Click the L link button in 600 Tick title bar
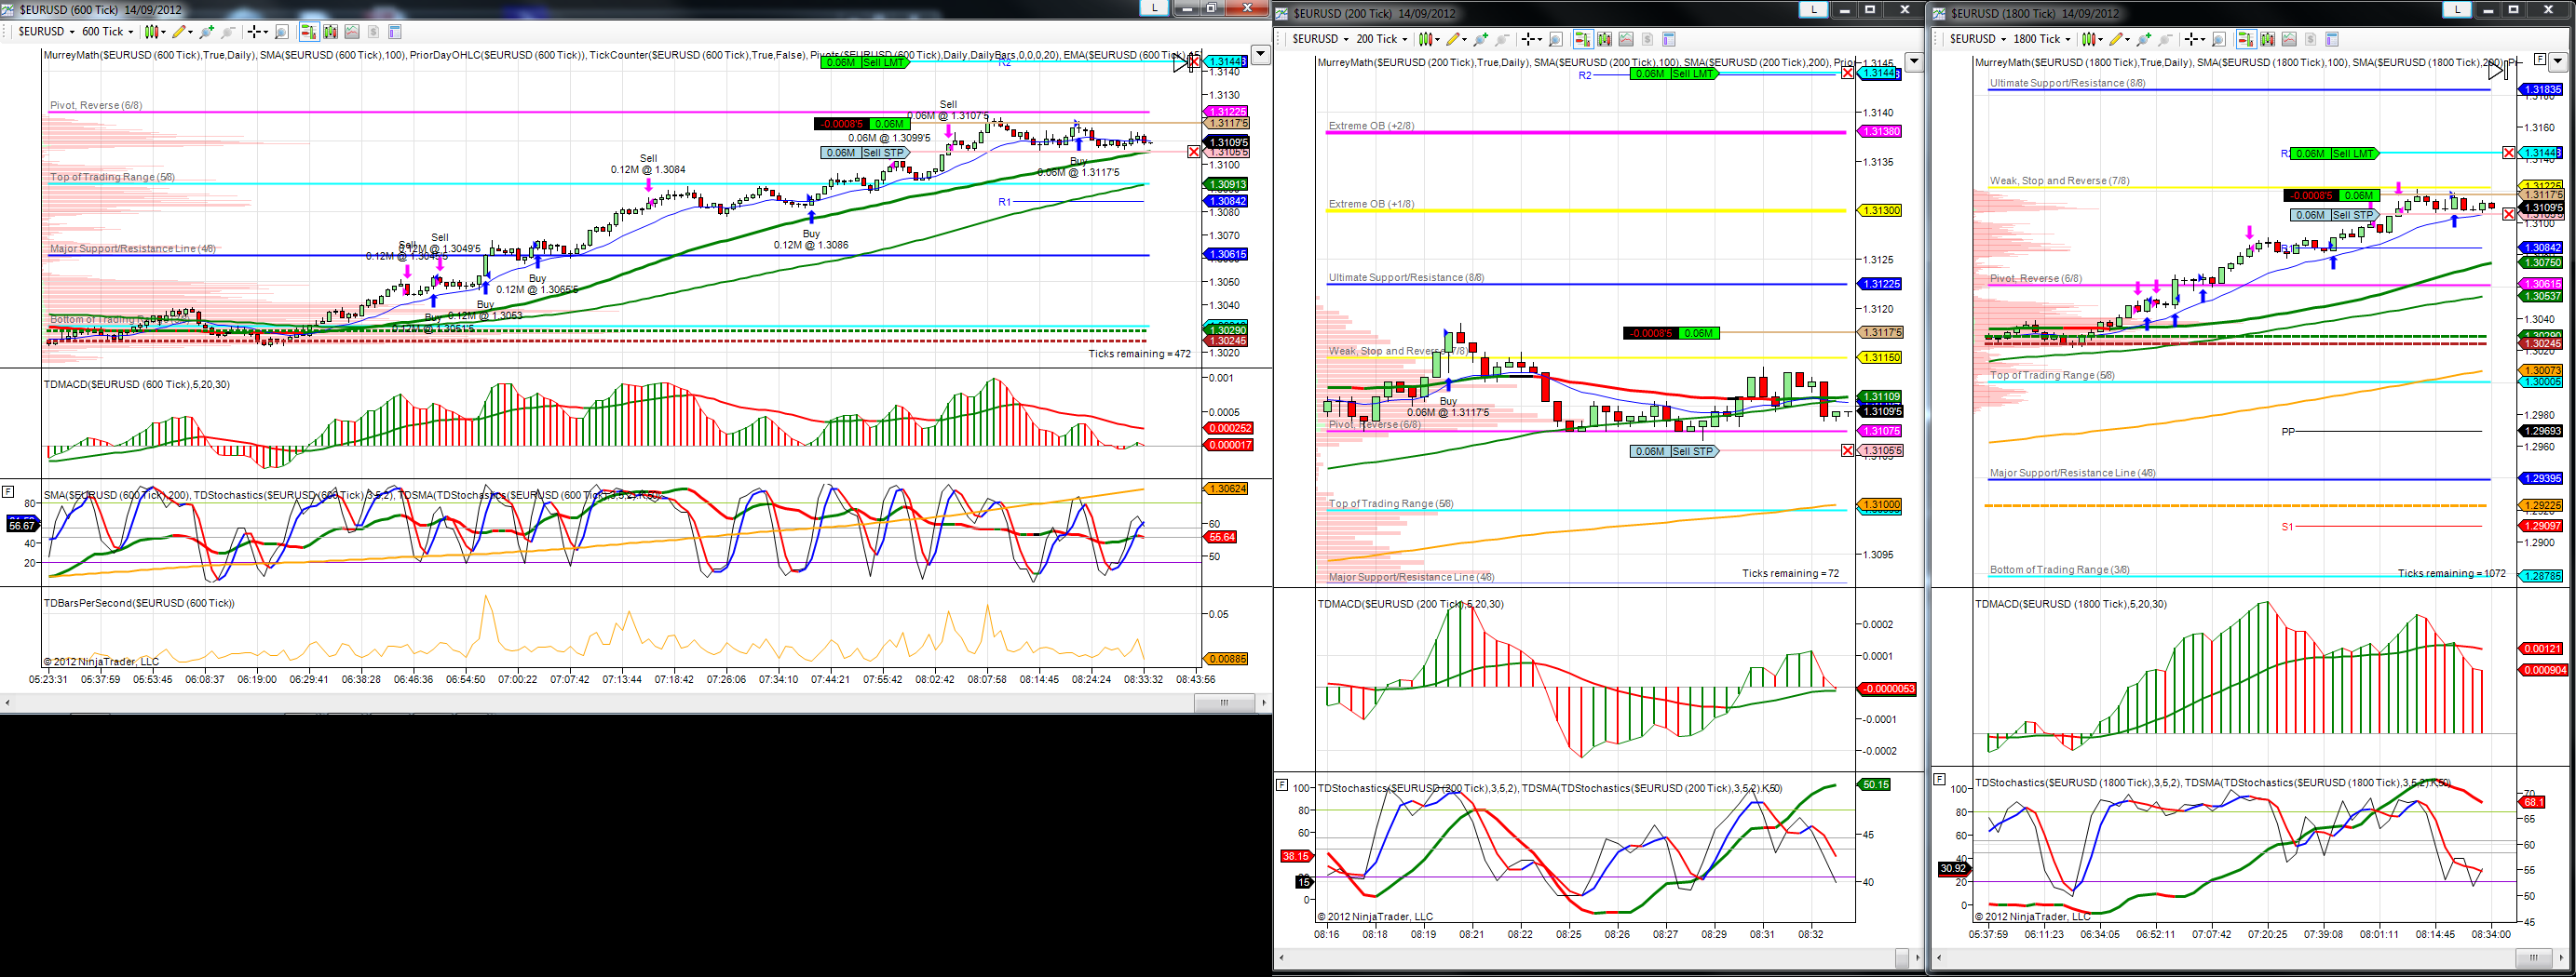The image size is (2576, 977). tap(1155, 7)
